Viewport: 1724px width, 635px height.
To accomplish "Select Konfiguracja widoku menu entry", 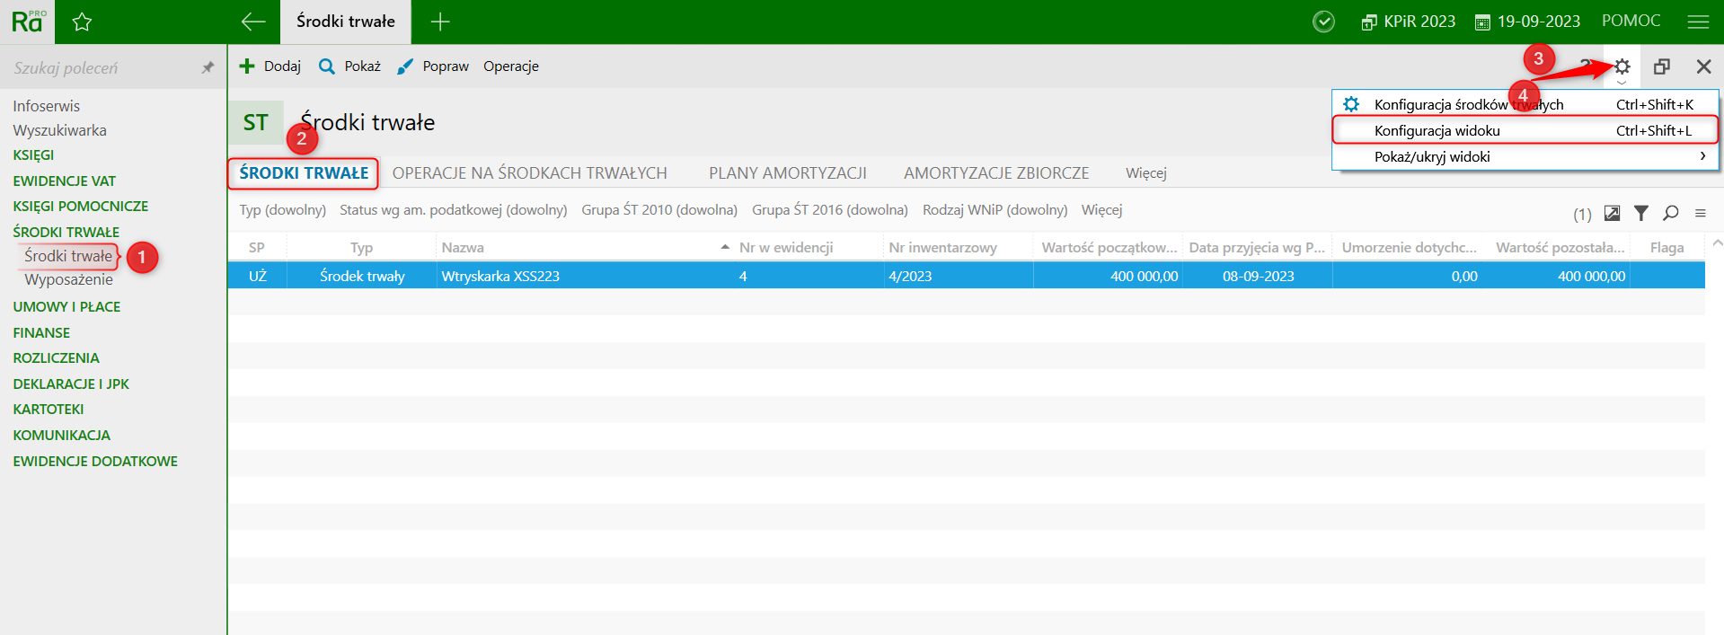I will (1525, 130).
